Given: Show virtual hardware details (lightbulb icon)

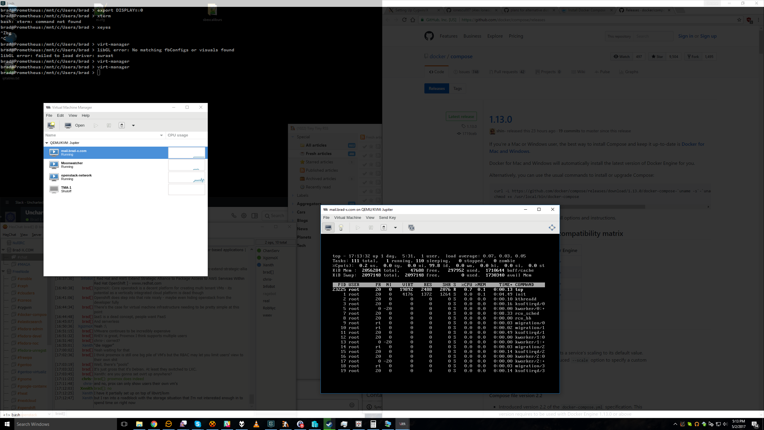Looking at the screenshot, I should [341, 228].
